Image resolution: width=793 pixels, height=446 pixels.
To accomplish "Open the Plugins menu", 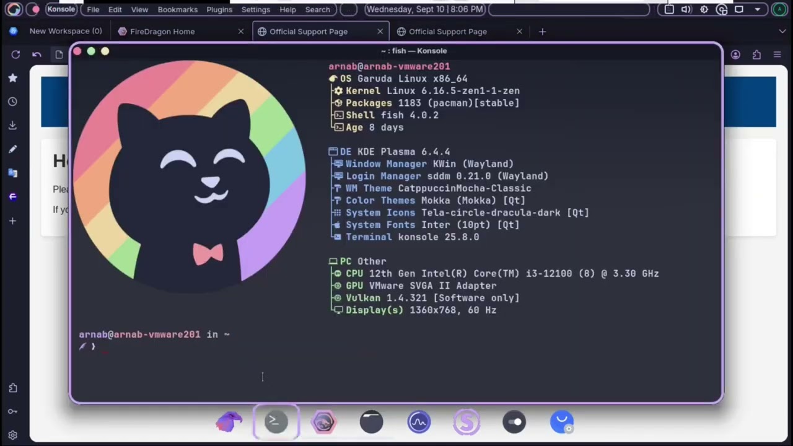I will [x=219, y=9].
